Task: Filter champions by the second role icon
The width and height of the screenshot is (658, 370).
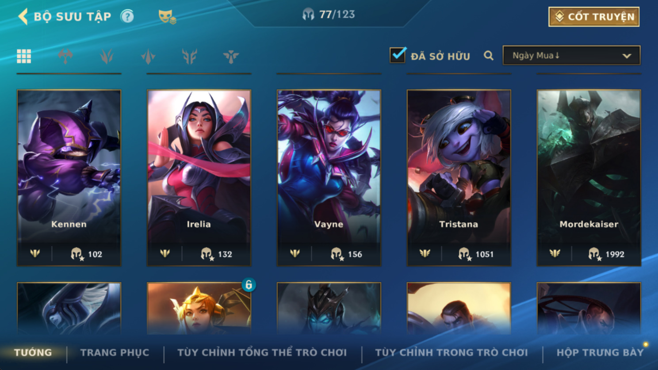Action: click(107, 56)
